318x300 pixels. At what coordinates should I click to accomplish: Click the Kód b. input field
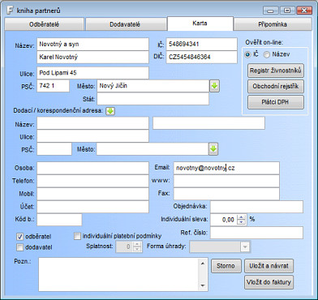(59, 220)
